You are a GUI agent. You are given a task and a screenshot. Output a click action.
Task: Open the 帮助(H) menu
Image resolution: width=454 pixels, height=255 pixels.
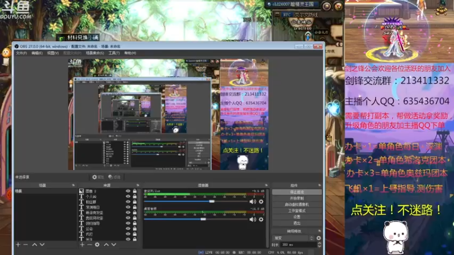click(x=130, y=53)
